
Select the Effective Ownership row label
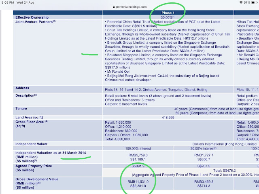pyautogui.click(x=32, y=17)
